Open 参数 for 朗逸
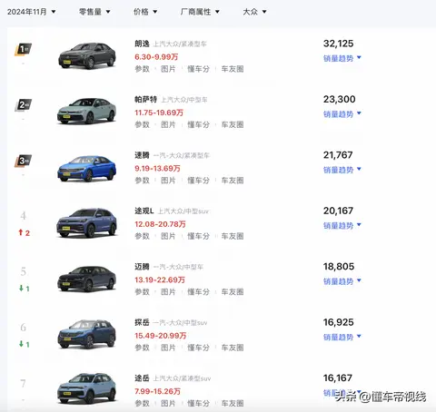 click(x=143, y=69)
